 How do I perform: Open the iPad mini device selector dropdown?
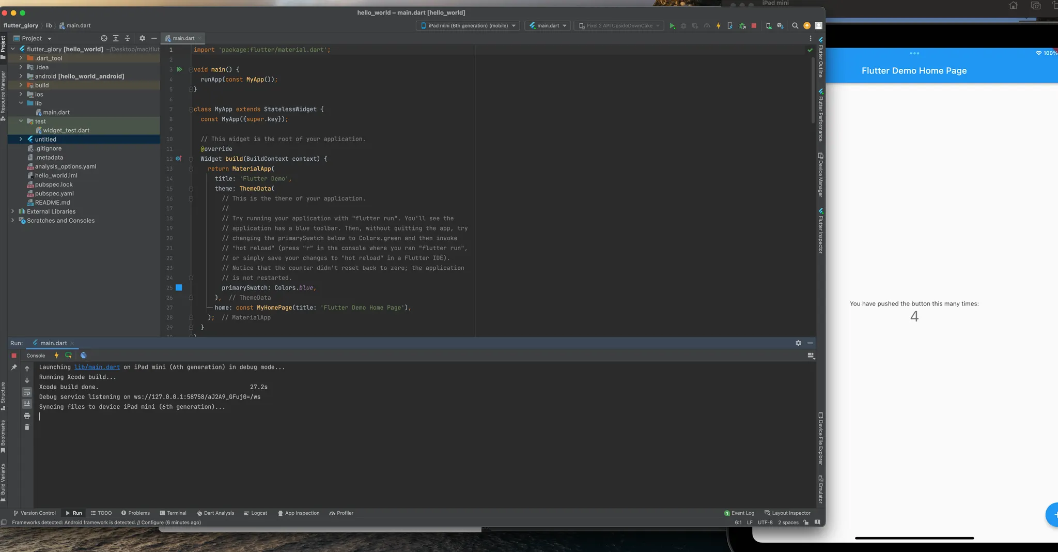(468, 26)
